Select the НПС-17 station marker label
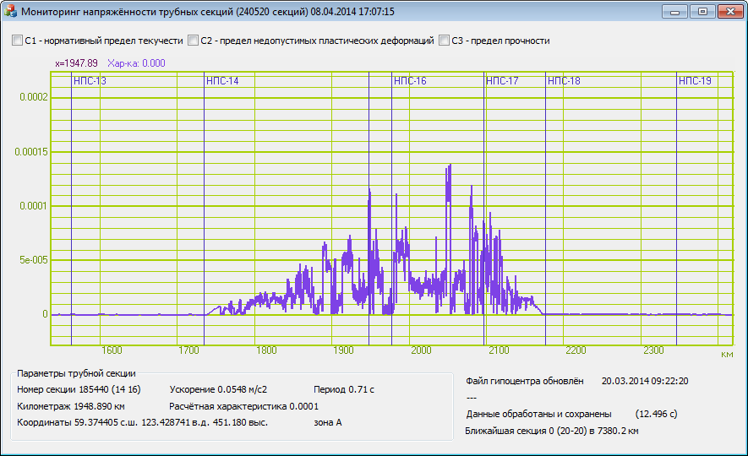The height and width of the screenshot is (456, 748). (502, 81)
